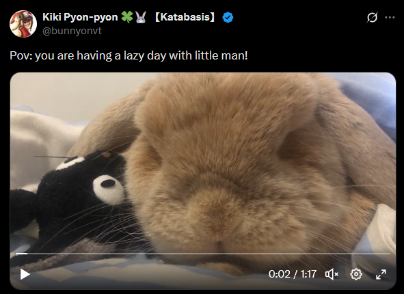Play the rabbit video
404x294 pixels.
click(x=25, y=274)
